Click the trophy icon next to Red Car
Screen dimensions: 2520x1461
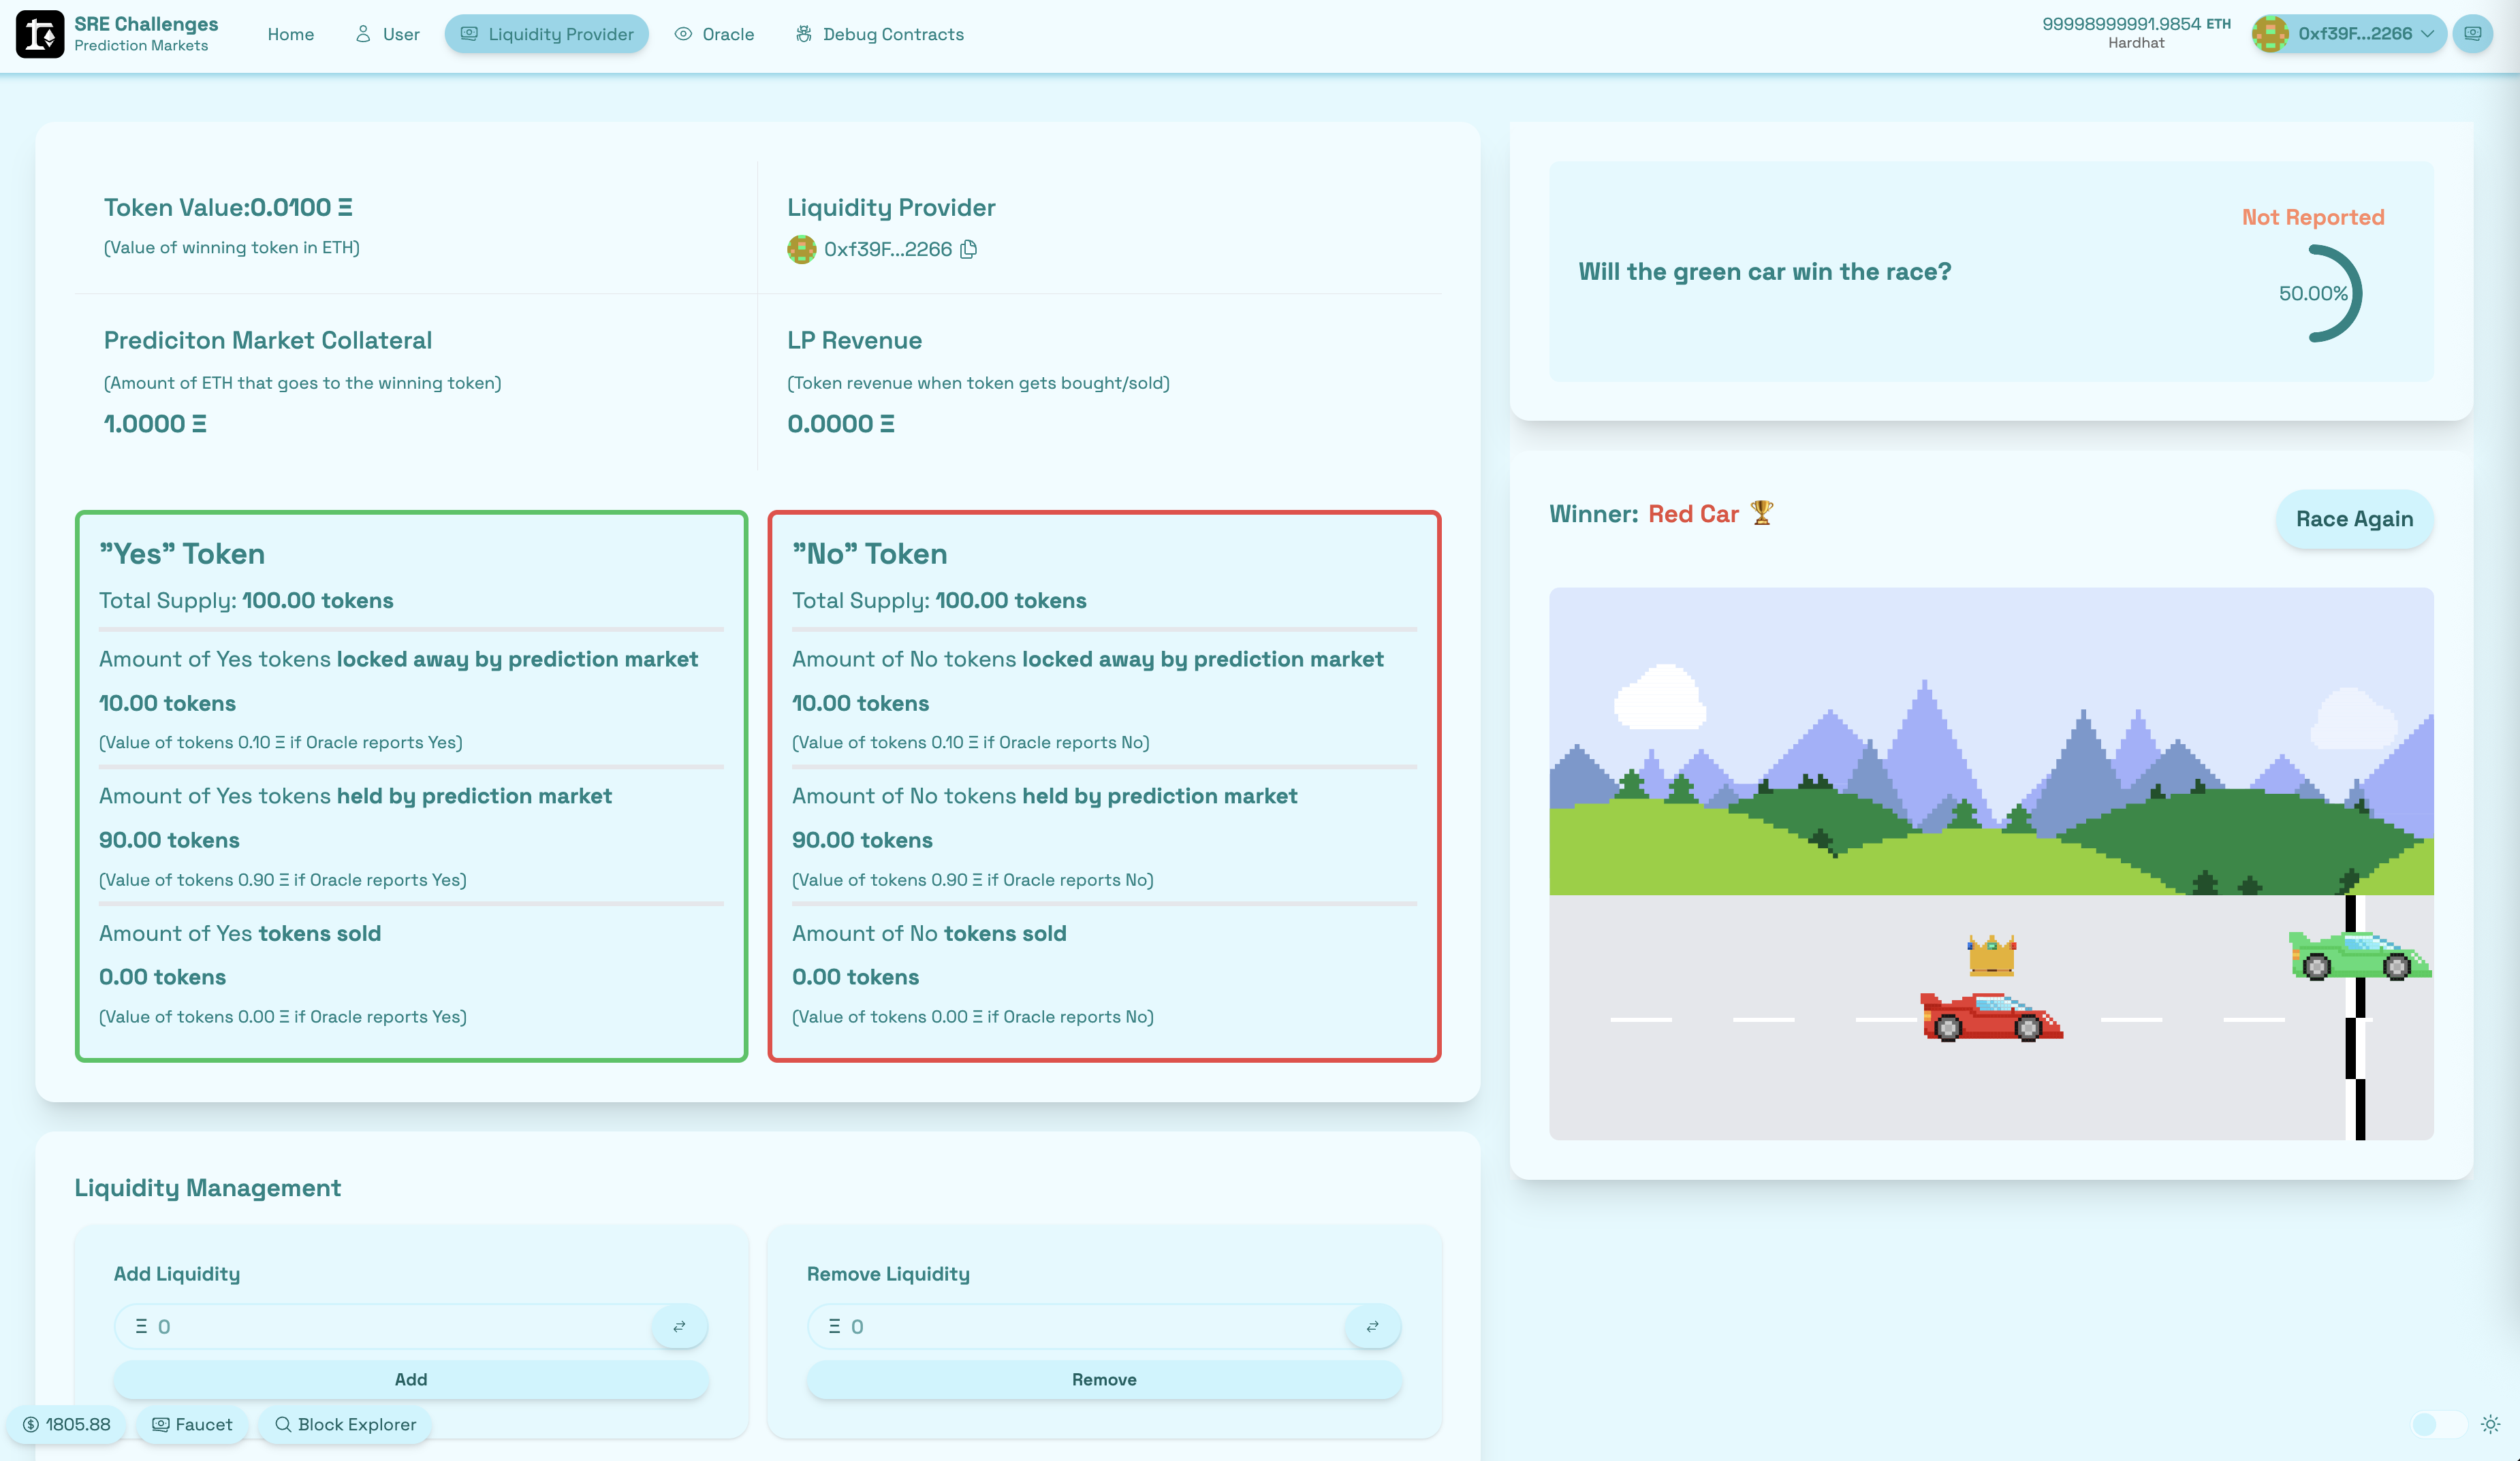(1762, 513)
